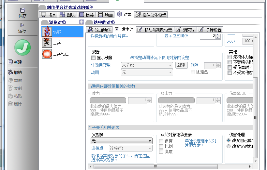Viewport: 267px width, 170px height.
Task: Open the 链接 tab
Action: tap(86, 15)
